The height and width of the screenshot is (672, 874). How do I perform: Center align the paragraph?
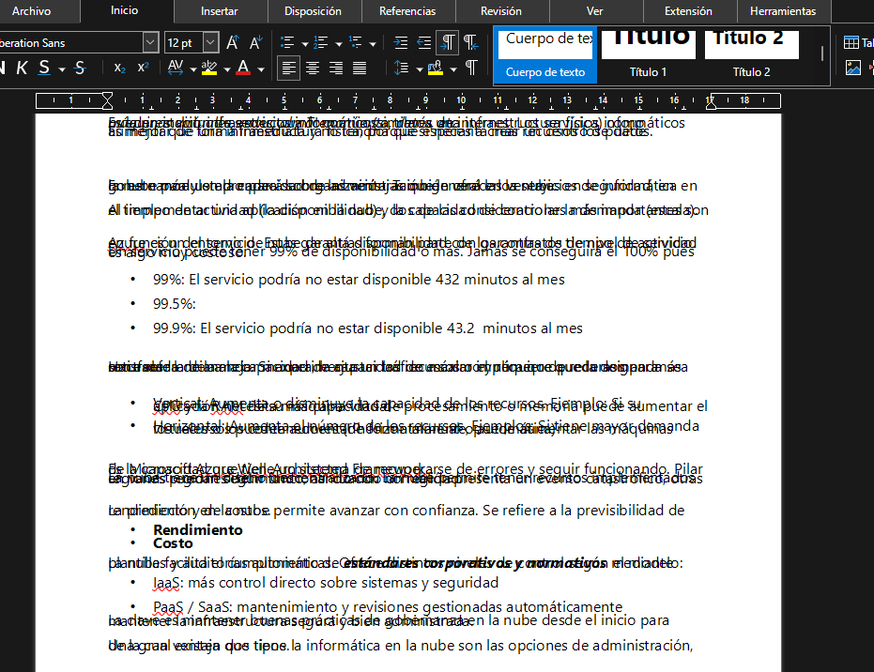click(x=313, y=69)
